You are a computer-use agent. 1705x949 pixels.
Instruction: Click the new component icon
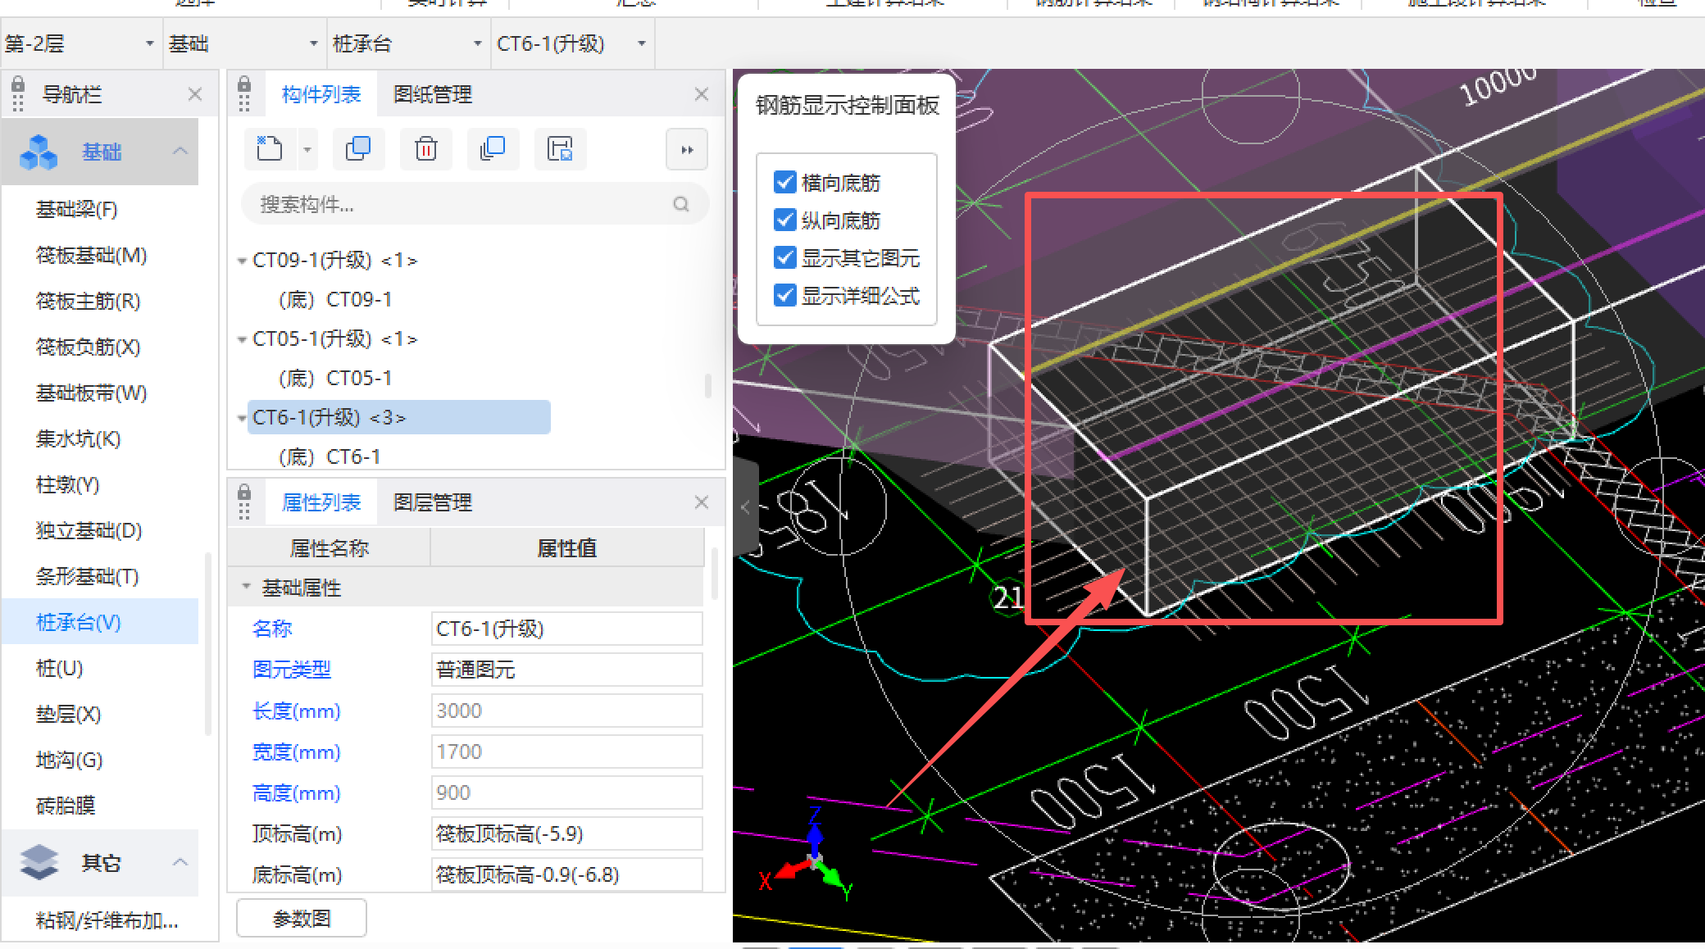[x=269, y=149]
